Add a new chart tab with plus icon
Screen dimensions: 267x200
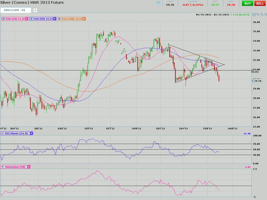[35, 10]
